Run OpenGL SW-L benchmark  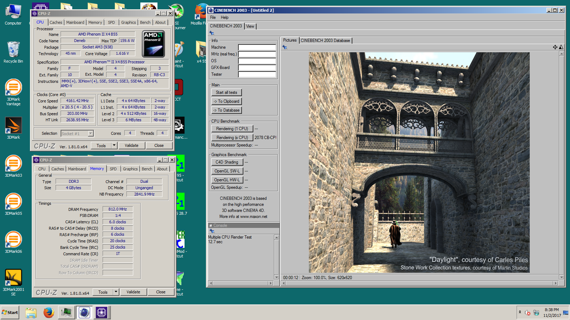pos(227,171)
